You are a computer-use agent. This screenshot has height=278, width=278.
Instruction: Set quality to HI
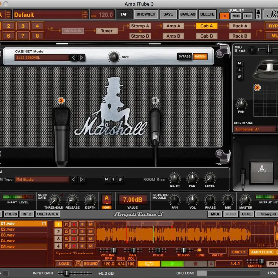coord(224,16)
